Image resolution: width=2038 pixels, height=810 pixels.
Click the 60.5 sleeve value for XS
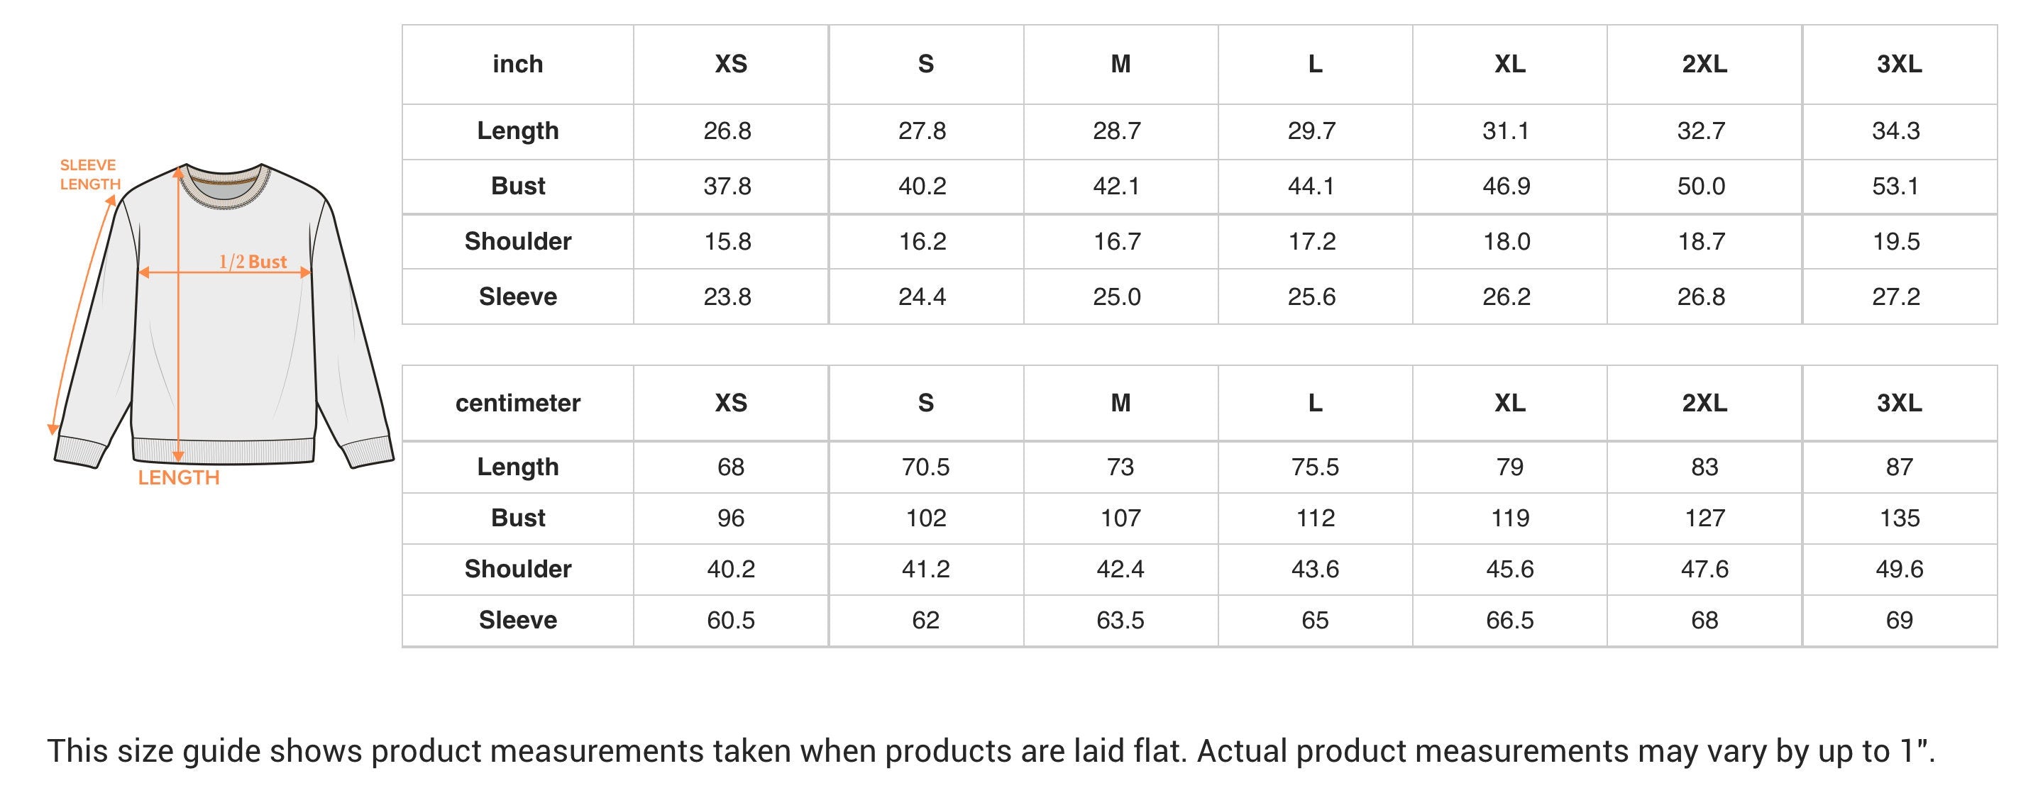click(x=730, y=620)
